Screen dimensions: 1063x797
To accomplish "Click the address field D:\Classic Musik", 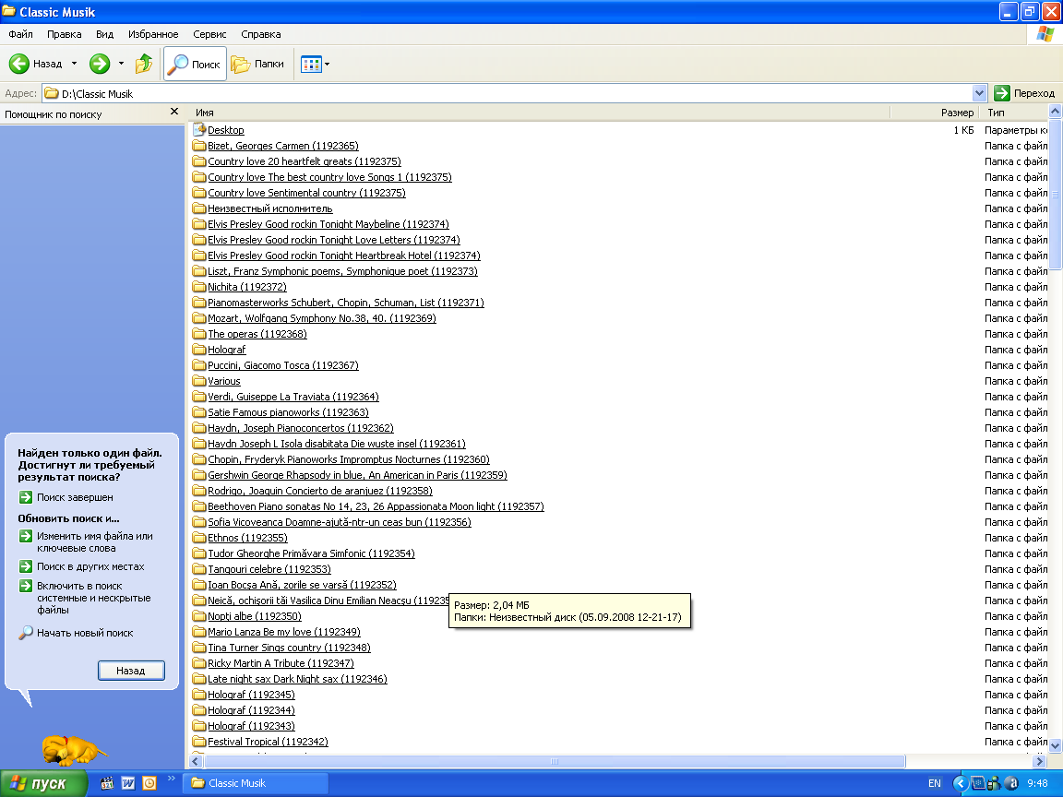I will pyautogui.click(x=508, y=93).
